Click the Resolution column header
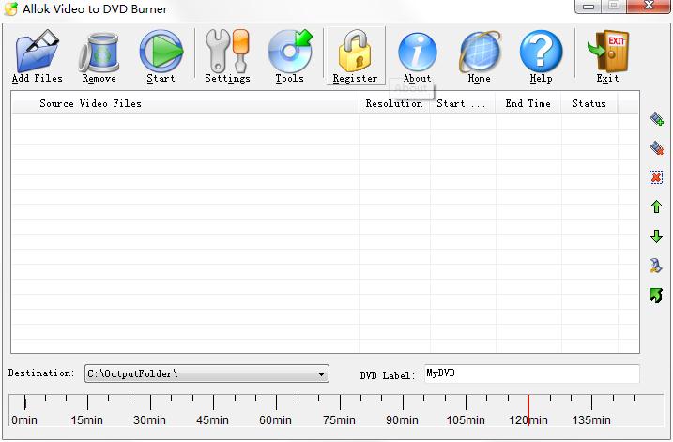673x442 pixels. click(394, 103)
